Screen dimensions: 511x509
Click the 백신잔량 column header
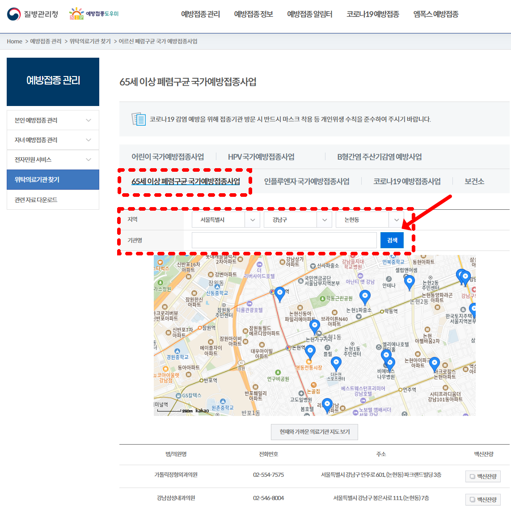click(484, 454)
